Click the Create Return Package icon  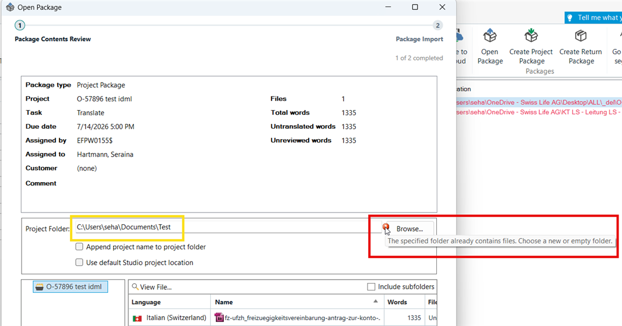pyautogui.click(x=581, y=36)
